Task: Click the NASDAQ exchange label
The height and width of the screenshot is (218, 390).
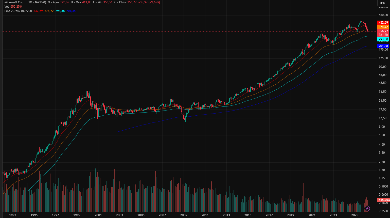Action: click(41, 2)
